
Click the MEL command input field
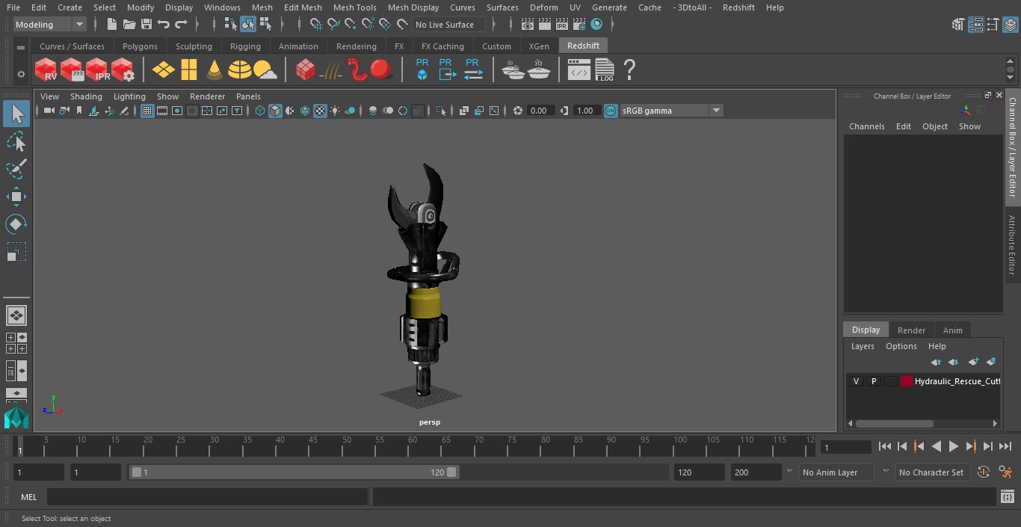click(207, 497)
